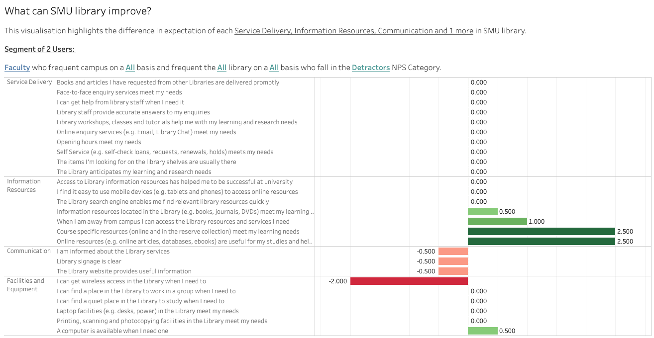
Task: Select the 'Course specific resources' row label
Action: (178, 232)
